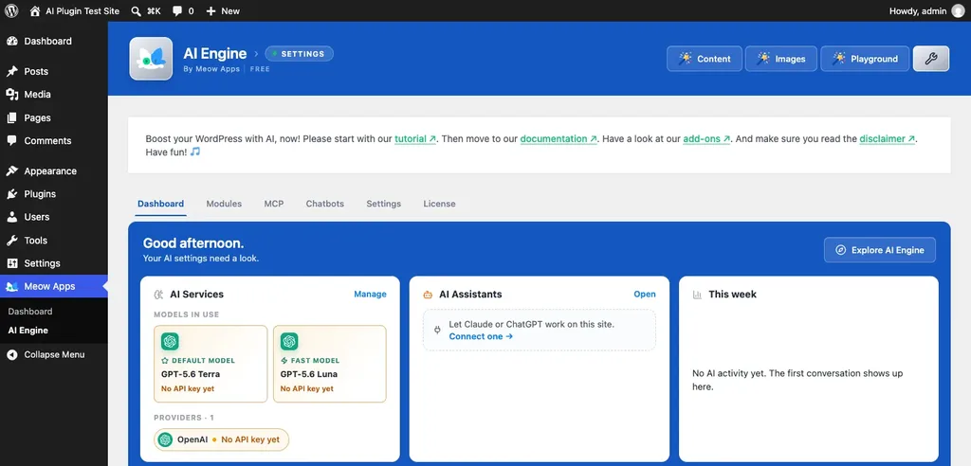This screenshot has height=466, width=971.
Task: Click the FREE label under AI Engine
Action: pos(260,69)
